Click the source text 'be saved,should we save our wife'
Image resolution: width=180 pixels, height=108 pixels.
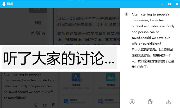tap(28, 92)
